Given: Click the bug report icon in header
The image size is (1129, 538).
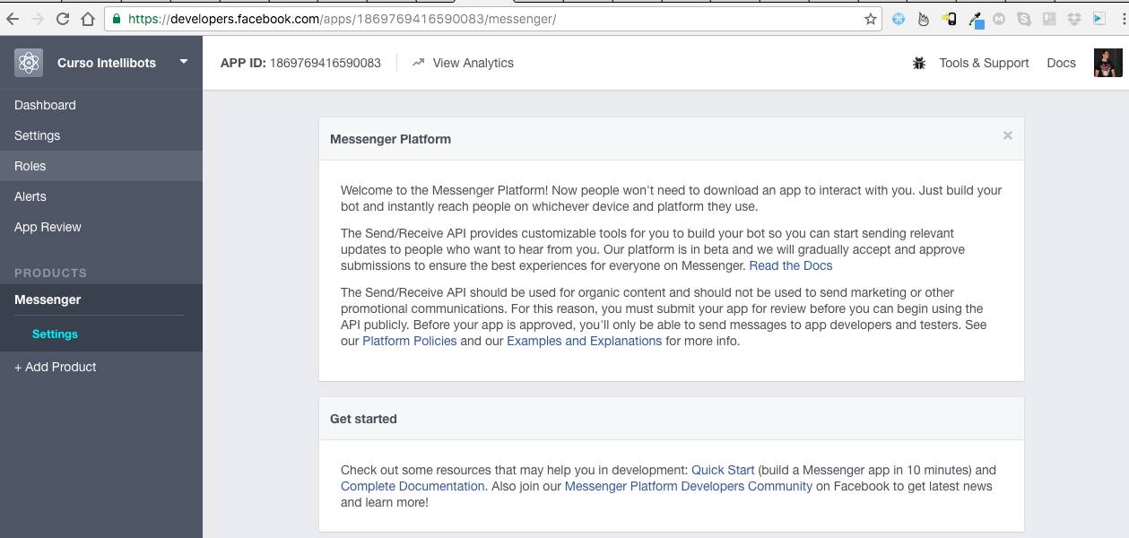Looking at the screenshot, I should tap(918, 63).
